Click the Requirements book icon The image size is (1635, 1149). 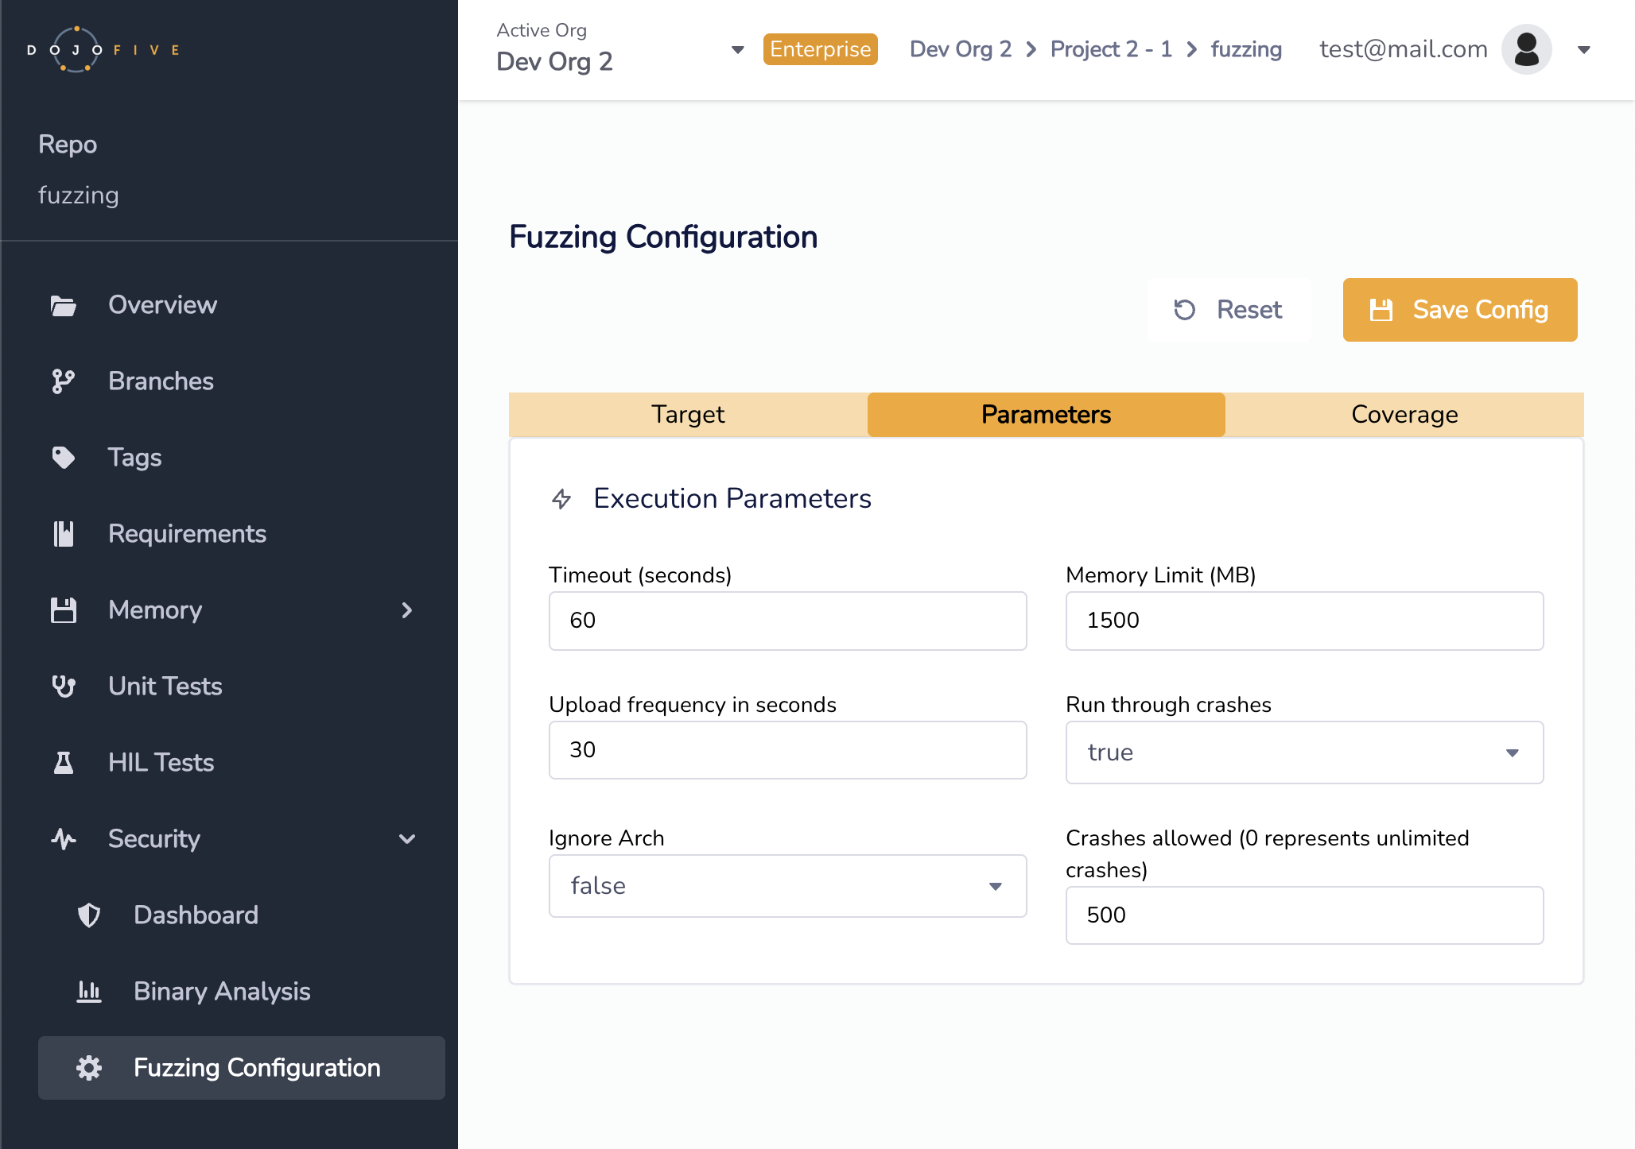coord(63,534)
